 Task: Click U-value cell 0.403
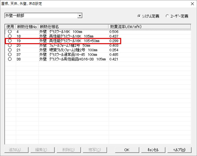pyautogui.click(x=114, y=45)
